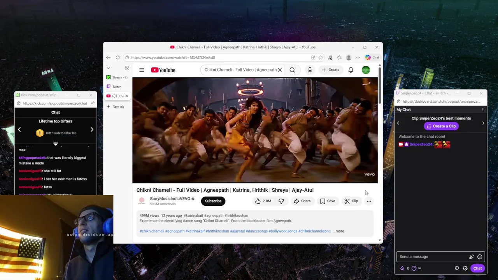The image size is (498, 280).
Task: Open the browser favorites list icon
Action: click(339, 58)
